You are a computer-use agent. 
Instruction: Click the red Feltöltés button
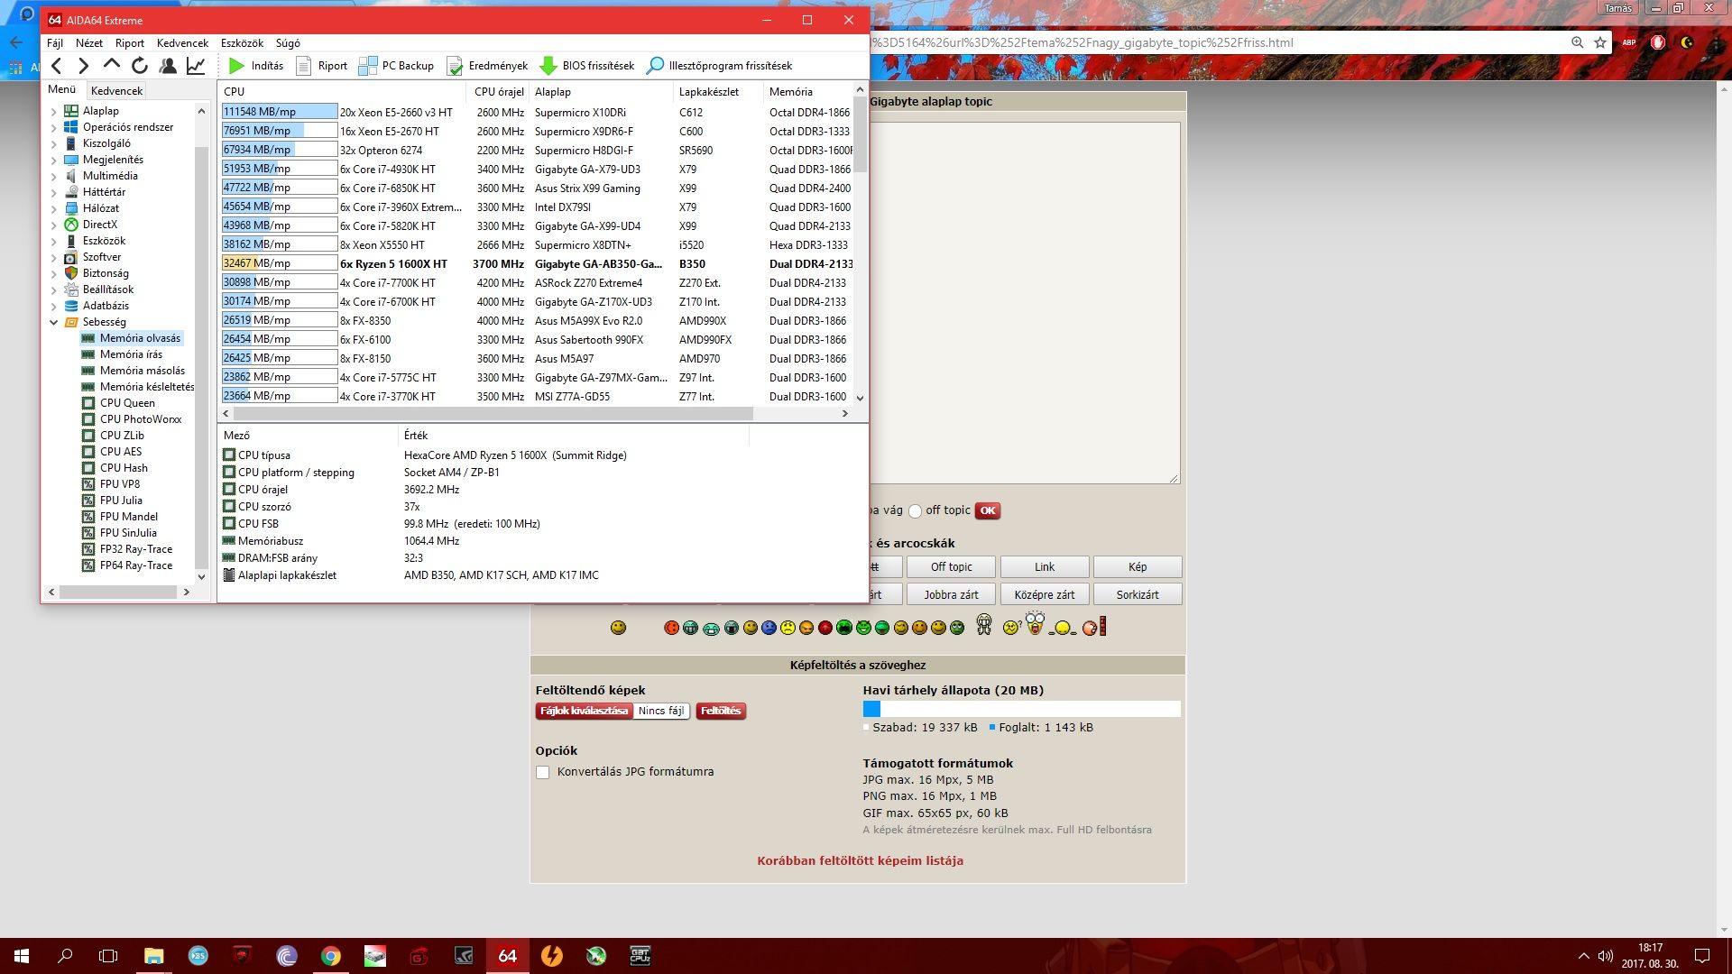click(x=720, y=712)
